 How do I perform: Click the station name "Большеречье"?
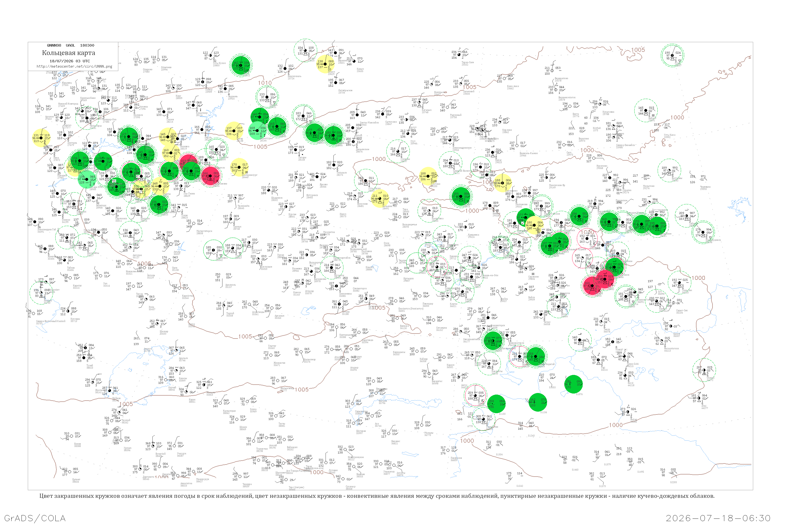click(410, 225)
